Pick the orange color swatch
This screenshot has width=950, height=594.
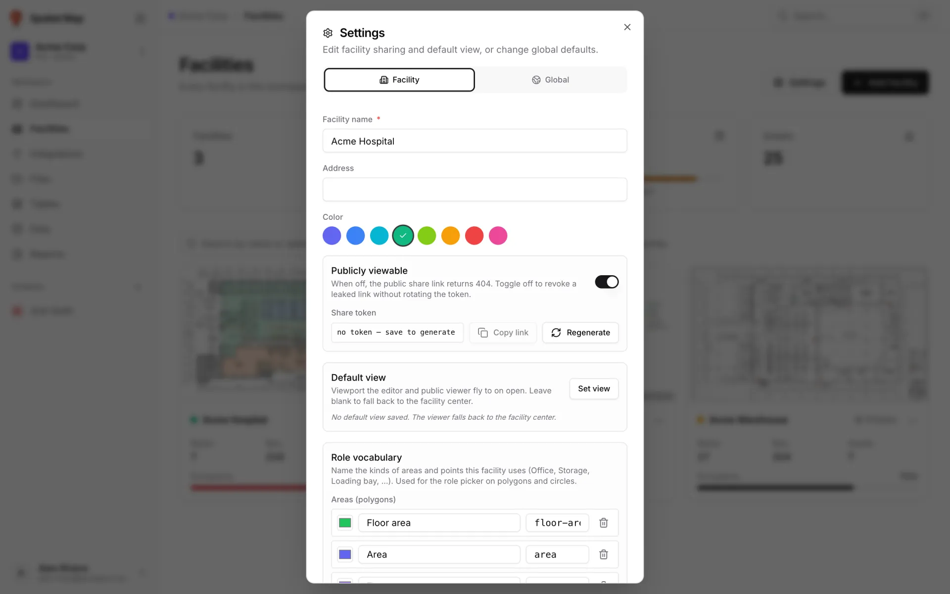tap(450, 236)
